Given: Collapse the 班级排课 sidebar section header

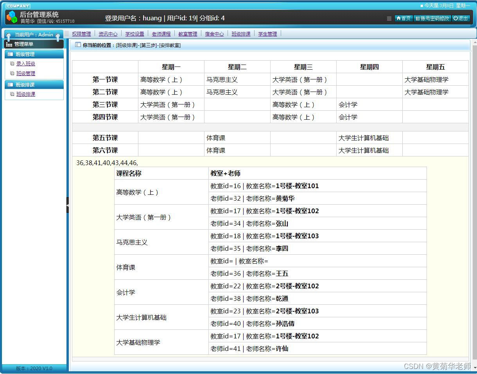Looking at the screenshot, I should click(x=34, y=85).
